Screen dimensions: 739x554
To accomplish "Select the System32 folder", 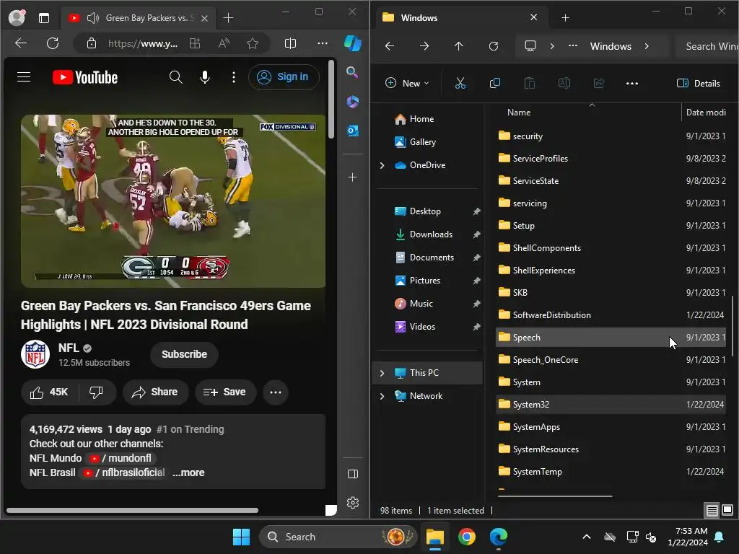I will click(611, 404).
